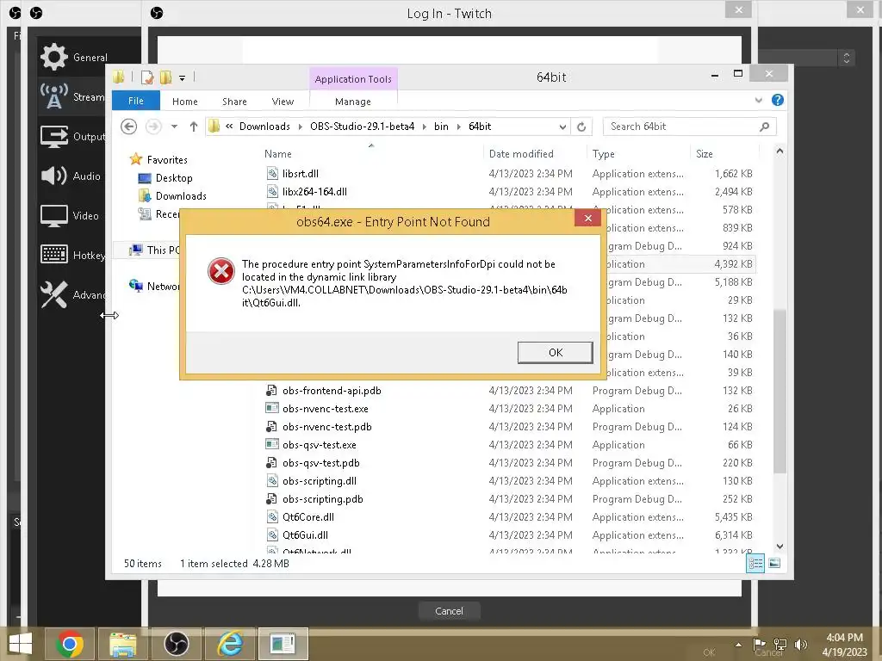Viewport: 882px width, 661px height.
Task: Close the obs64.exe error dialog
Action: point(587,218)
